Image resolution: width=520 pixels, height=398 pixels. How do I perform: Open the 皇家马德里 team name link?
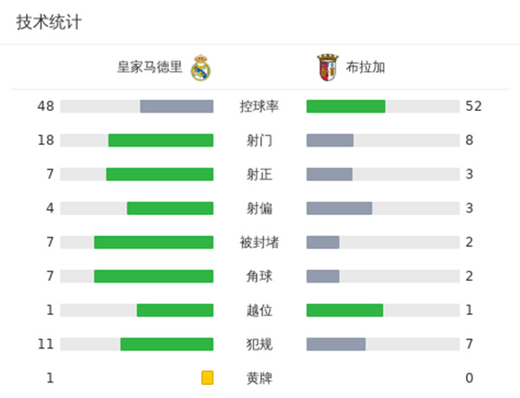click(151, 67)
